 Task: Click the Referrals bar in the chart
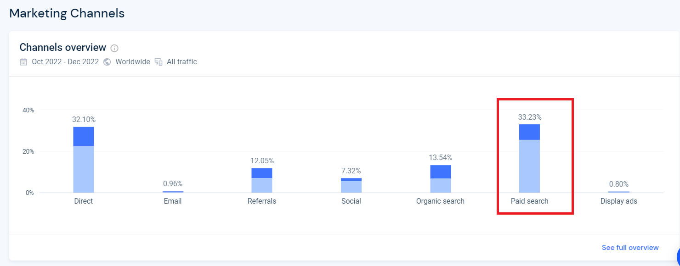click(262, 180)
